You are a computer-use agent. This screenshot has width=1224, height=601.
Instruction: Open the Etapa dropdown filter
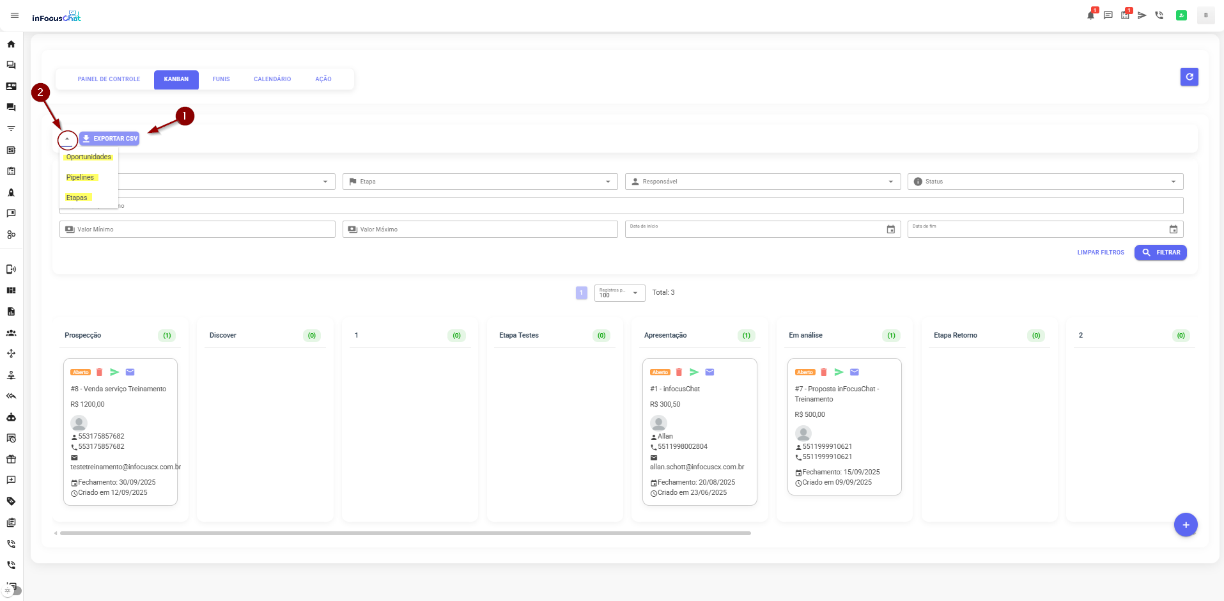[x=479, y=182]
